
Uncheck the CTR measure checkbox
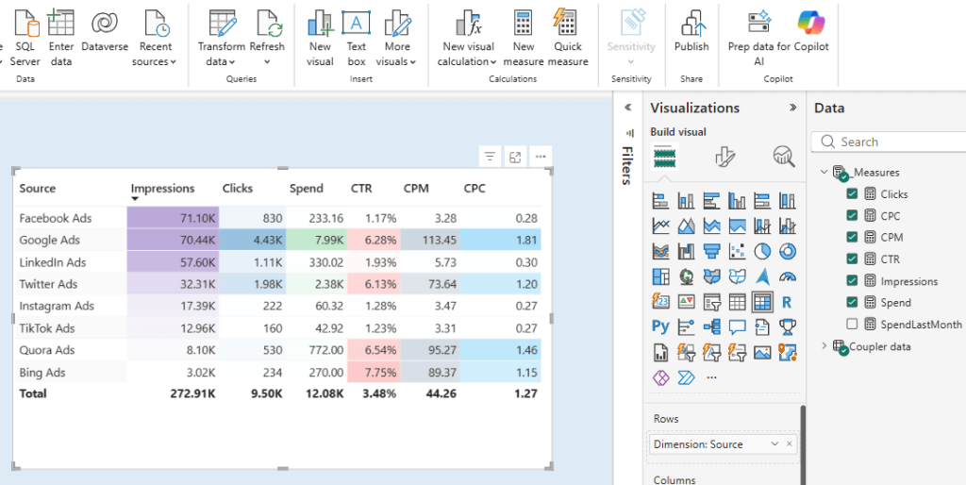(x=852, y=259)
